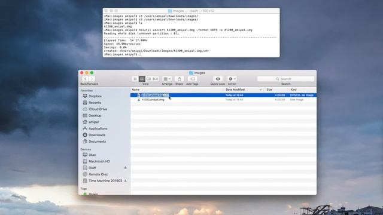Image resolution: width=383 pixels, height=215 pixels.
Task: Go forward in Finder history
Action: point(92,79)
